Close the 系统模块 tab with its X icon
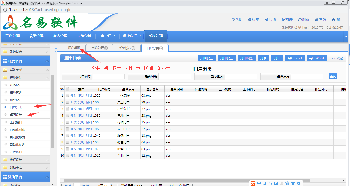 coord(133,48)
